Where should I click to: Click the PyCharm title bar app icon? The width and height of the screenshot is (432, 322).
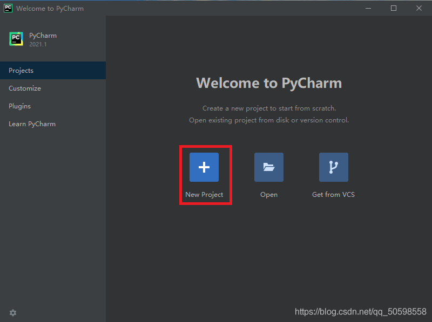click(x=8, y=8)
